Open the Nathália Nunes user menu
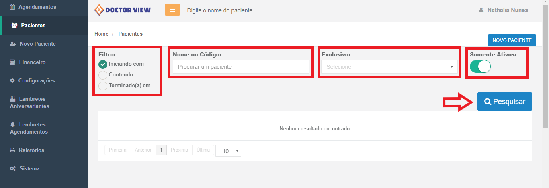Image resolution: width=549 pixels, height=188 pixels. pyautogui.click(x=504, y=10)
